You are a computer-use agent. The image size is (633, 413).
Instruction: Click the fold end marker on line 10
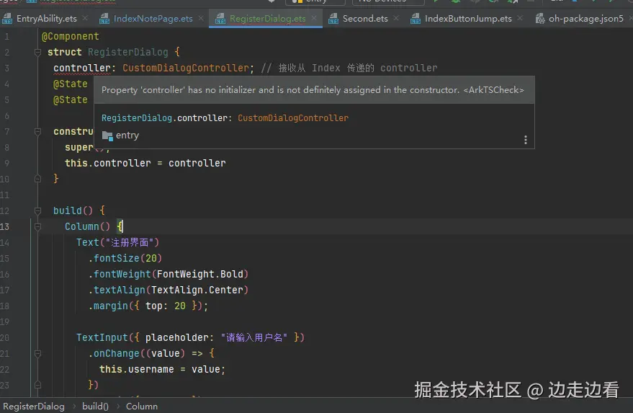coord(37,179)
